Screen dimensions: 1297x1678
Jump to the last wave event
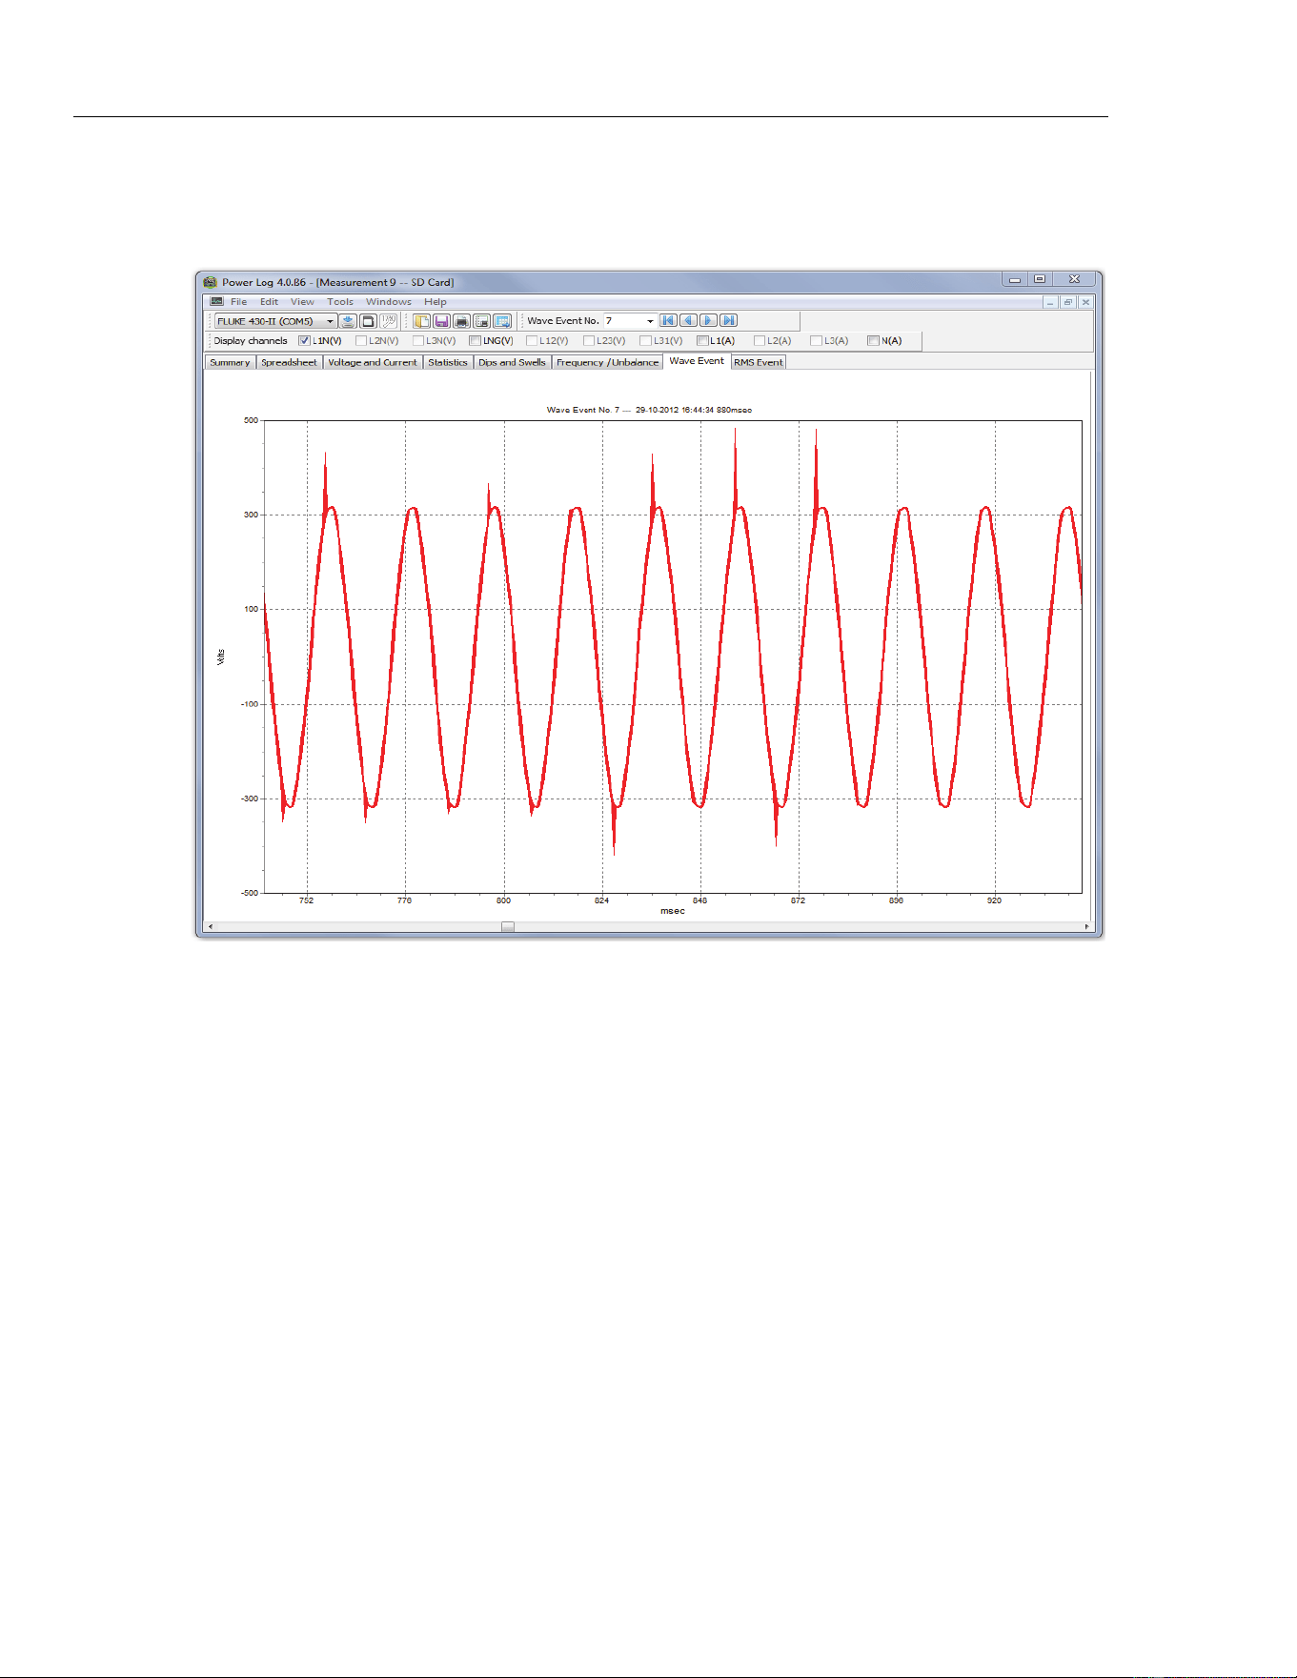coord(728,320)
